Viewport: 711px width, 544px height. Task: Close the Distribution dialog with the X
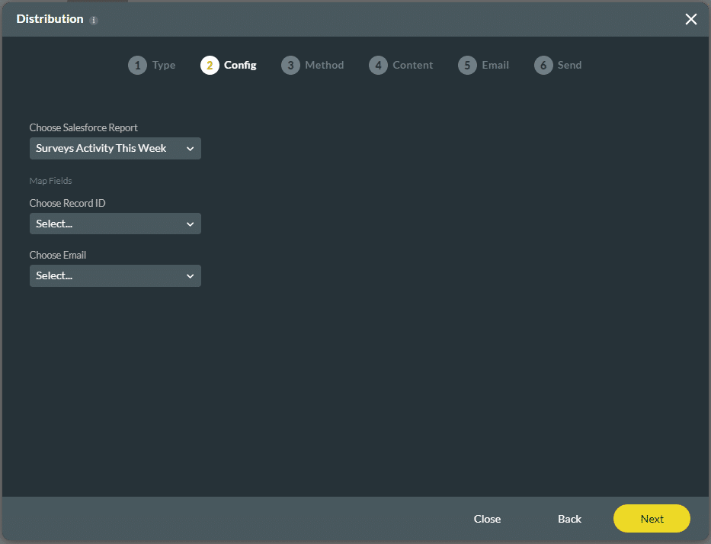click(690, 19)
